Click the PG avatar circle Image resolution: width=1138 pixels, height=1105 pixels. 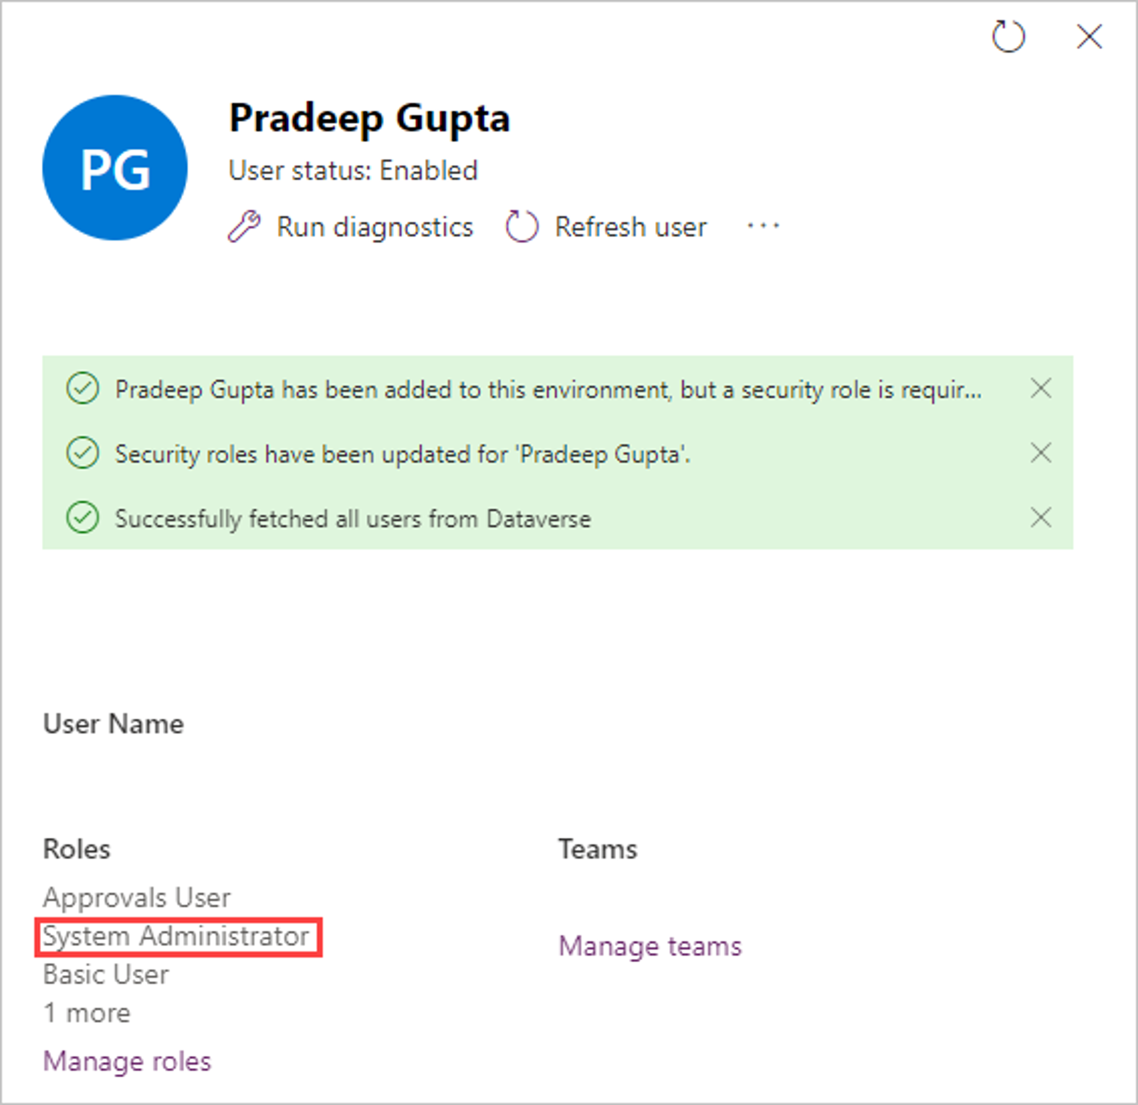tap(115, 168)
